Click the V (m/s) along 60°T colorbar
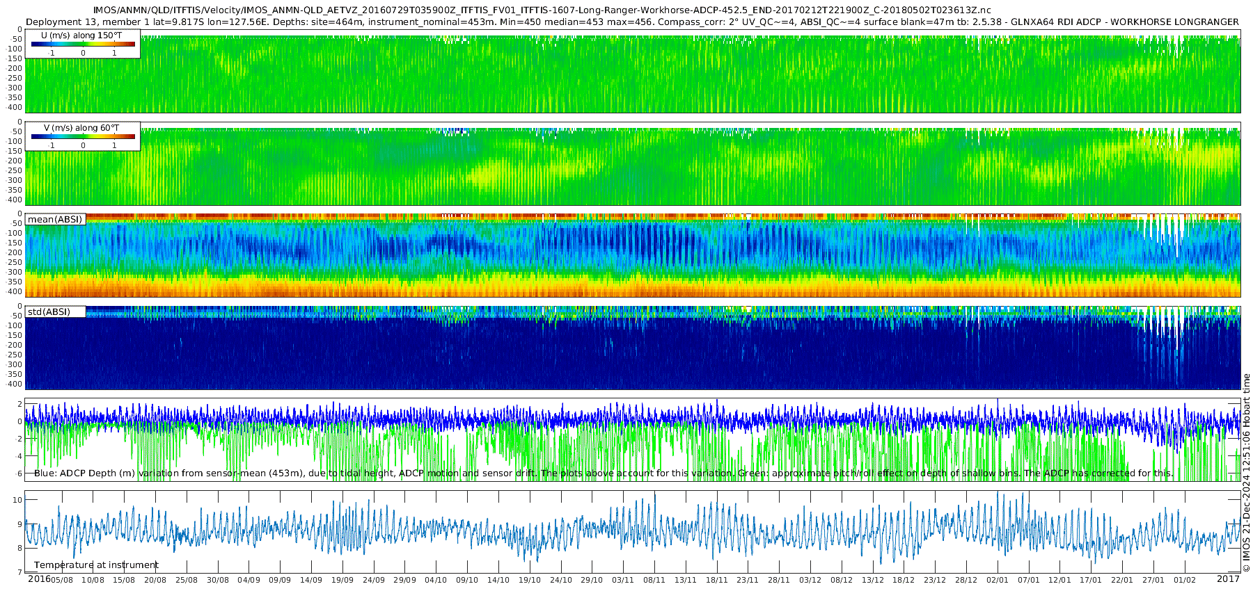Viewport: 1253px width, 591px height. pos(83,136)
